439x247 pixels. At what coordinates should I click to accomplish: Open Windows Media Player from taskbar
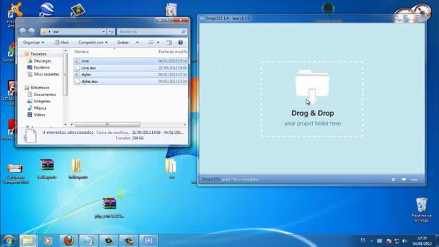48,241
